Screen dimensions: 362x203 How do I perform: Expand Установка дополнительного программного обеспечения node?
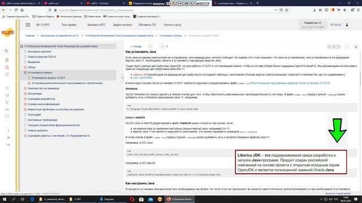click(x=29, y=83)
